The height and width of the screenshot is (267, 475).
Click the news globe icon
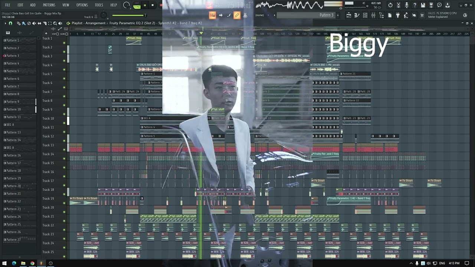[465, 15]
